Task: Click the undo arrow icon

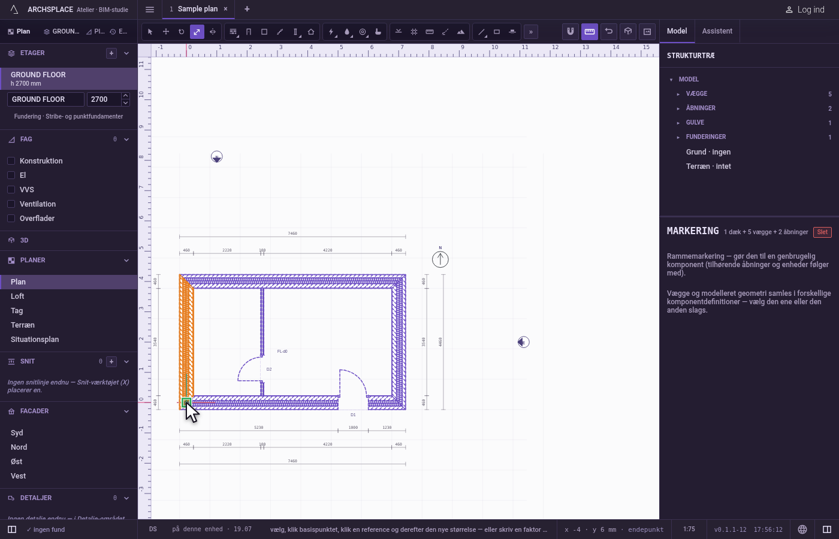Action: tap(609, 31)
